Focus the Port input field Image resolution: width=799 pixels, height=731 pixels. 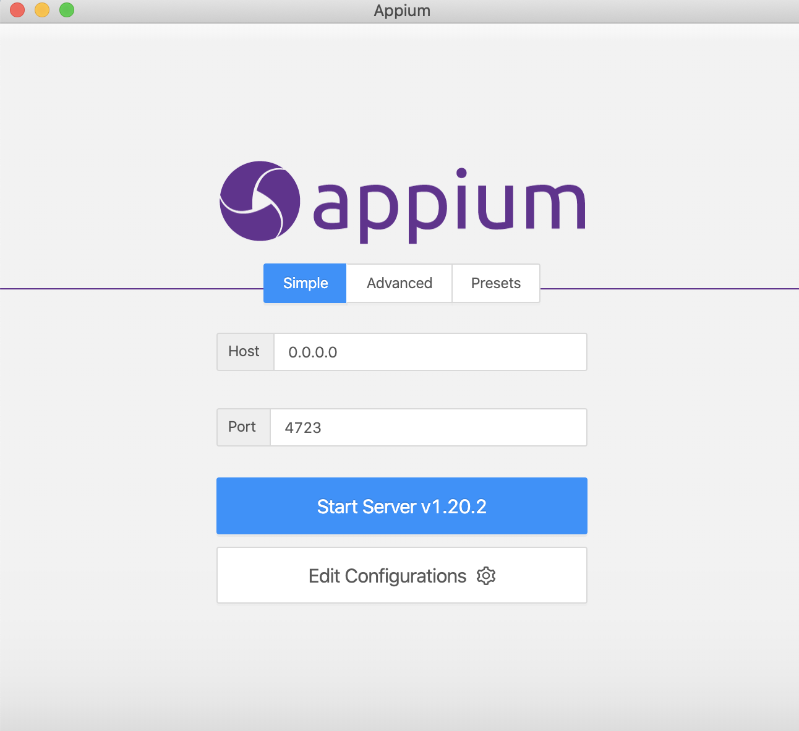coord(429,427)
